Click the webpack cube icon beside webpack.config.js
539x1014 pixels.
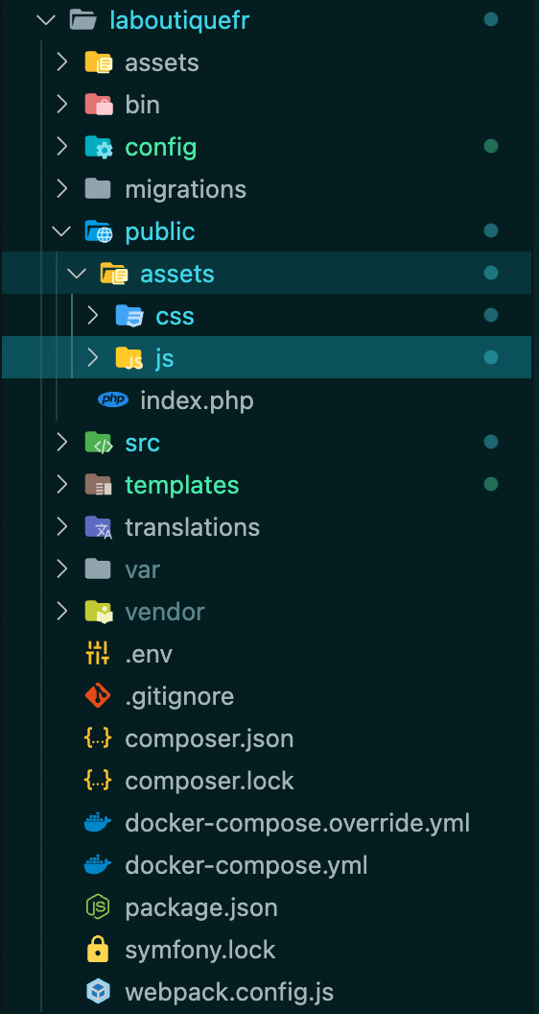click(98, 991)
